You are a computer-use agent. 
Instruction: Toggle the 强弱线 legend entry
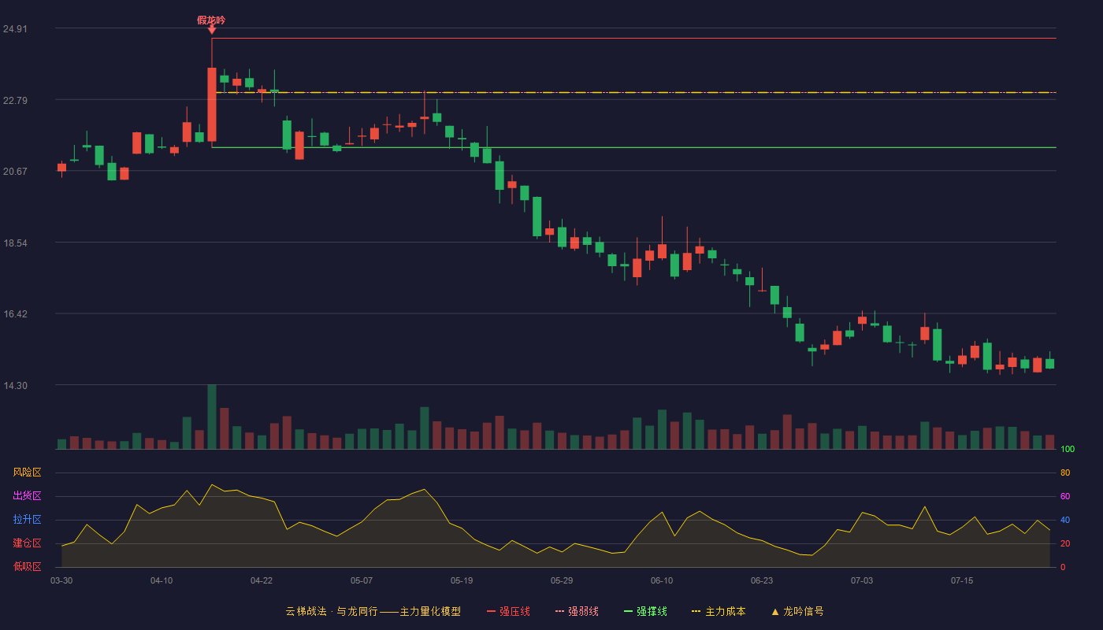point(577,611)
